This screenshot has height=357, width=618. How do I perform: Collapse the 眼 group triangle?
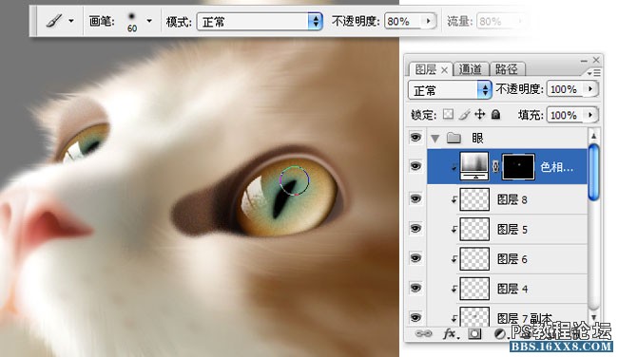435,139
